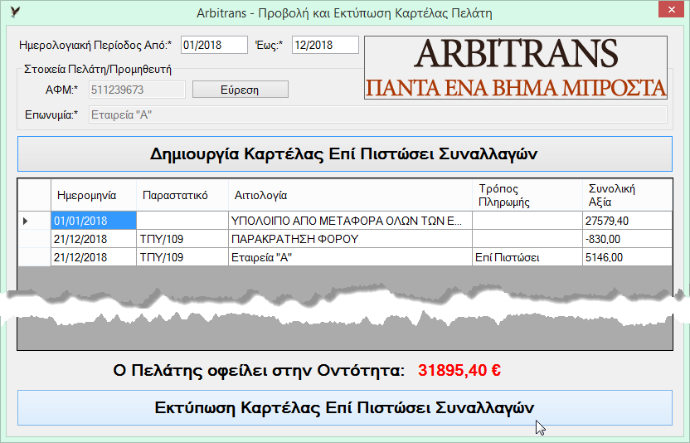Click the ΠΑΡΑΚΡΑΤΗΣΗ ΦΟΡΟΥ cell
Screen dimensions: 690x443
350,239
